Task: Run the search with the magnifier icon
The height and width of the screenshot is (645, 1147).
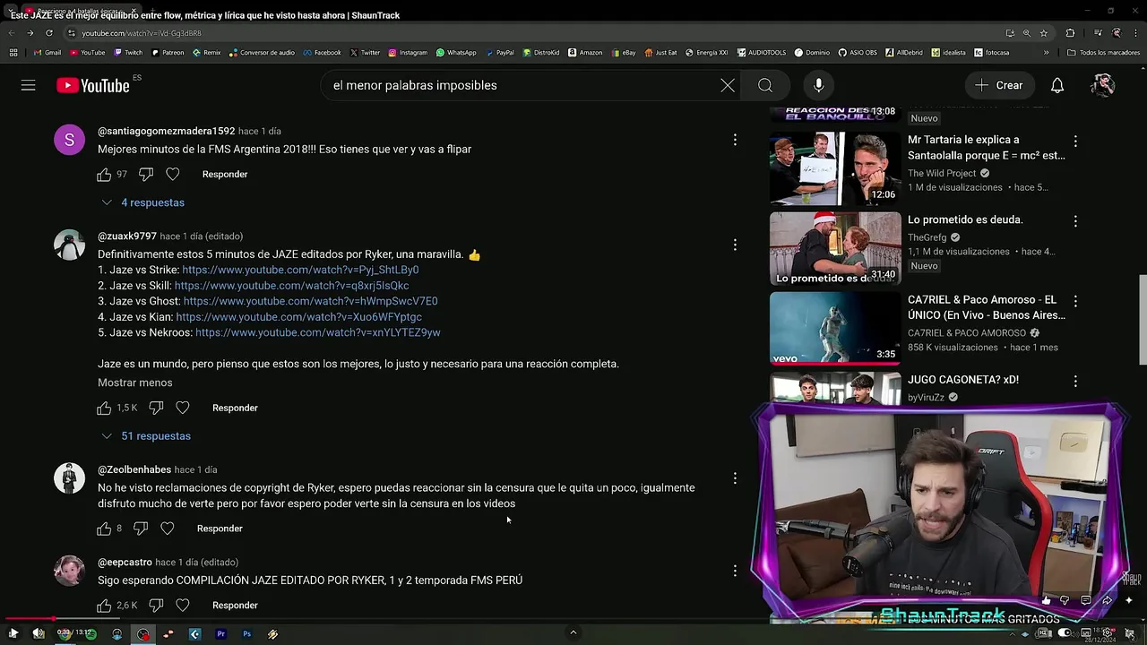Action: (765, 85)
